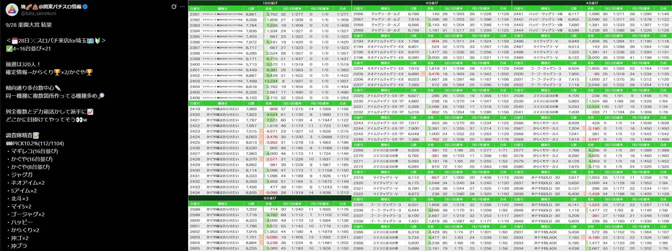Click the 6,286 value in row 2577
Screen dimensions: 672x251
coord(594,150)
